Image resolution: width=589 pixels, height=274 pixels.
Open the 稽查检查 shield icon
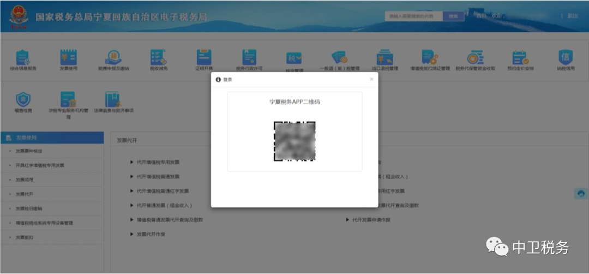coord(23,99)
